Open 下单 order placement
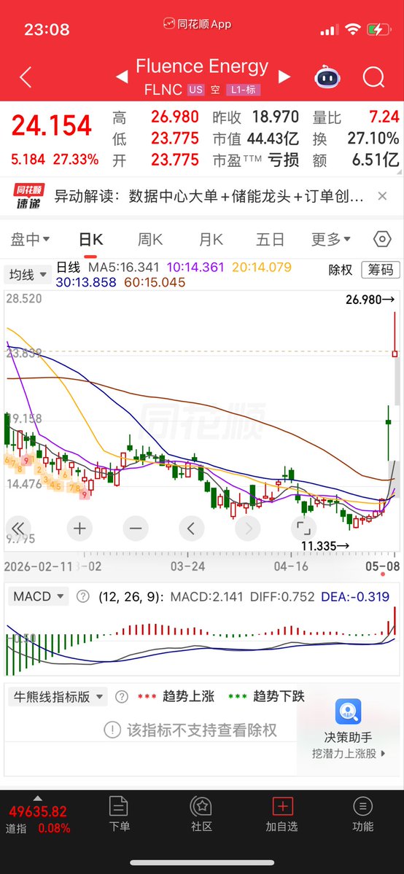This screenshot has height=874, width=404. click(119, 813)
